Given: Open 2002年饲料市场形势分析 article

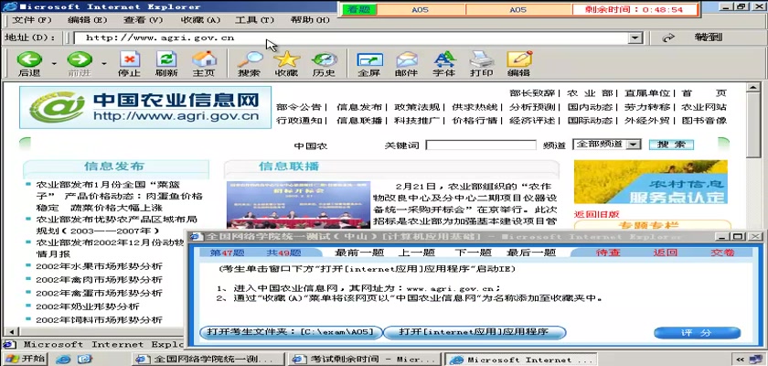Looking at the screenshot, I should (x=99, y=320).
